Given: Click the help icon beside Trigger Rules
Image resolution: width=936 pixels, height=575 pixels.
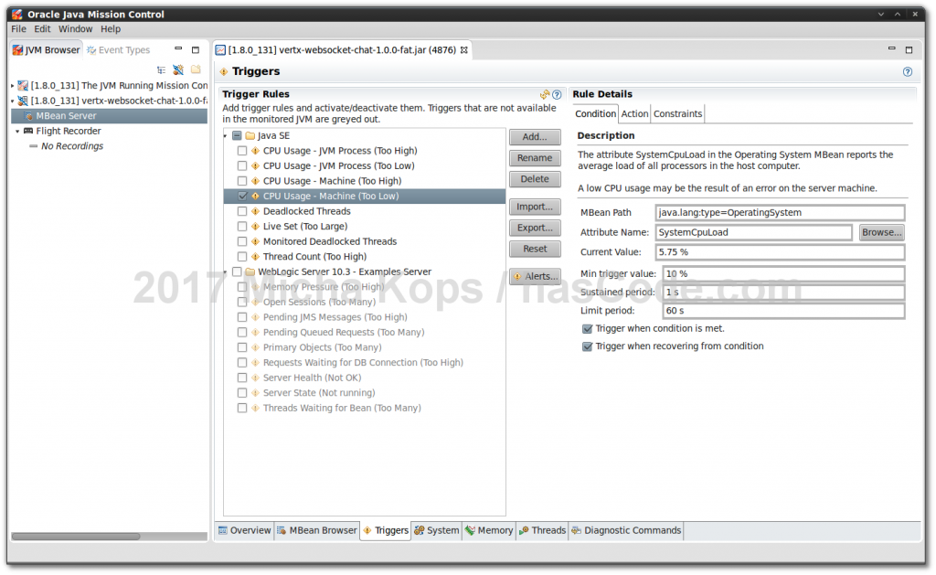Looking at the screenshot, I should pos(557,94).
